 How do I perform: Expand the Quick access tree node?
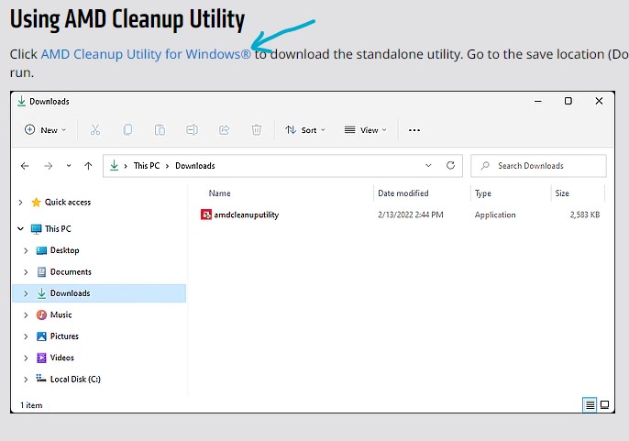(x=20, y=203)
